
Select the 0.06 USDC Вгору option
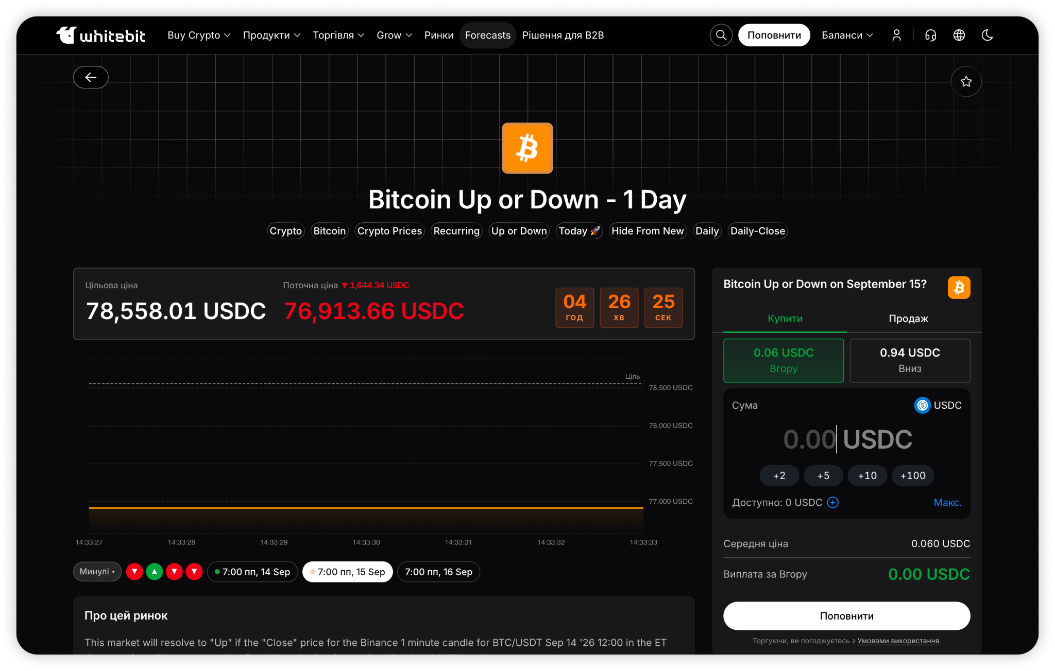783,360
